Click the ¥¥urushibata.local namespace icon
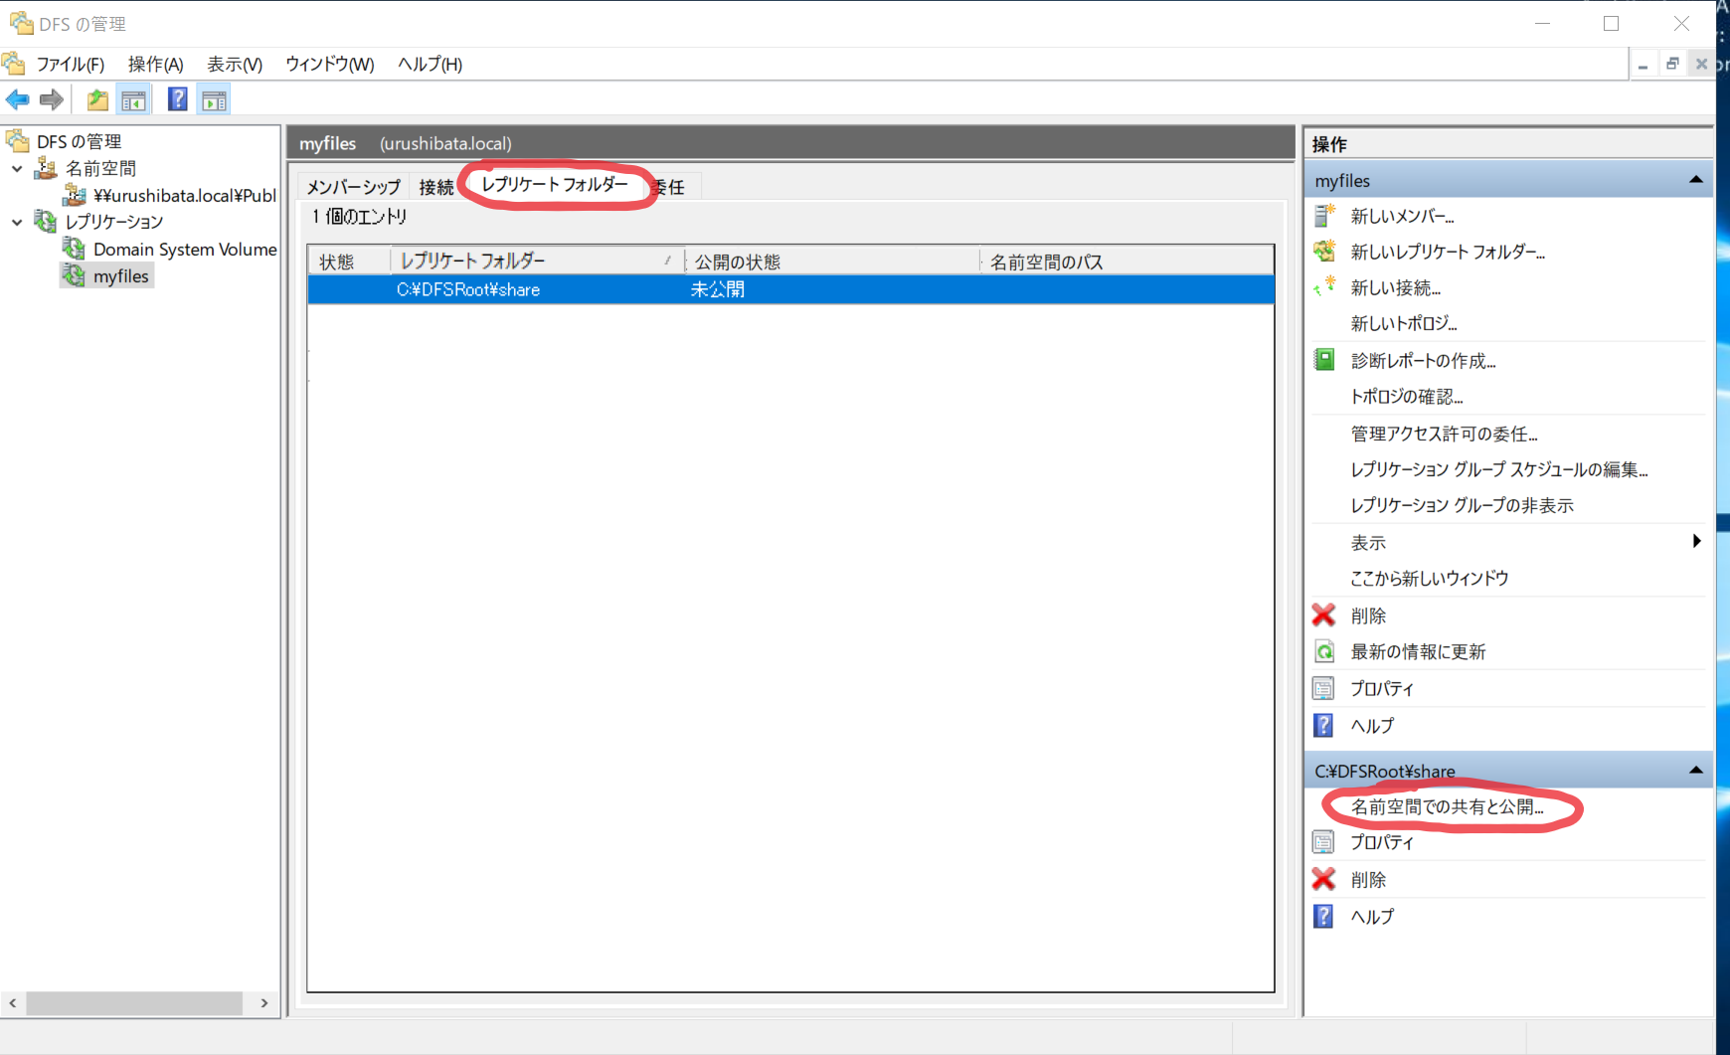Image resolution: width=1730 pixels, height=1055 pixels. click(74, 195)
